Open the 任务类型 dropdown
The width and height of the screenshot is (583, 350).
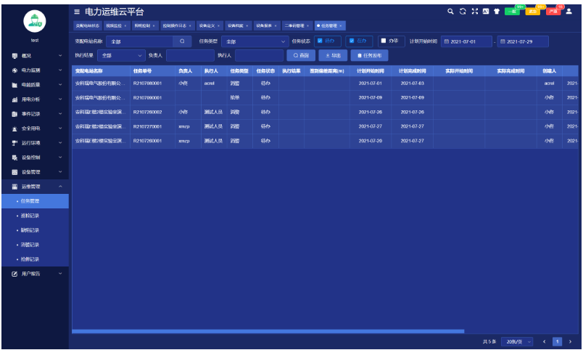point(254,41)
